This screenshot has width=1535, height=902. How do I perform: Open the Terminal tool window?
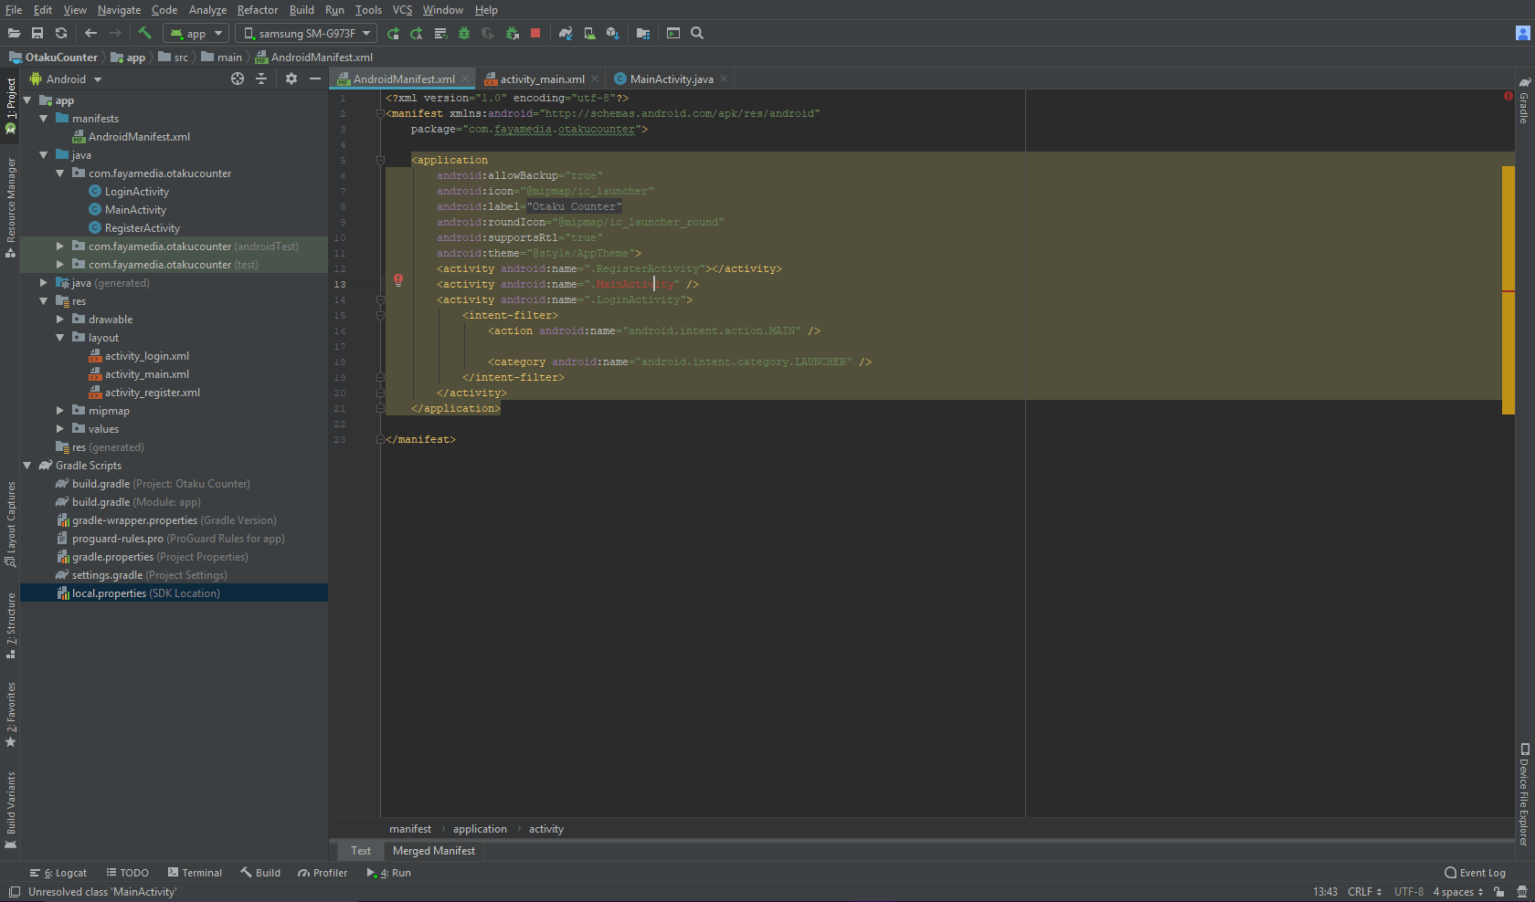194,873
